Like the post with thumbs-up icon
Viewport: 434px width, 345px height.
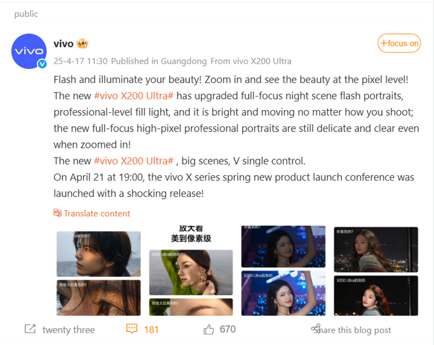point(209,329)
